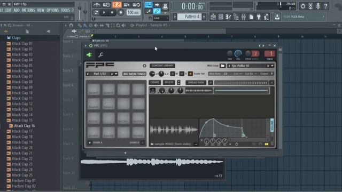
Task: Open FPC plugin wrench settings icon
Action: (x=100, y=55)
